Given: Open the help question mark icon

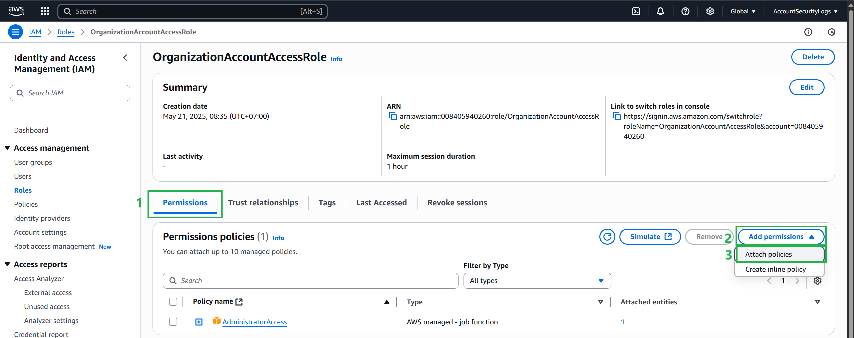Looking at the screenshot, I should point(685,11).
